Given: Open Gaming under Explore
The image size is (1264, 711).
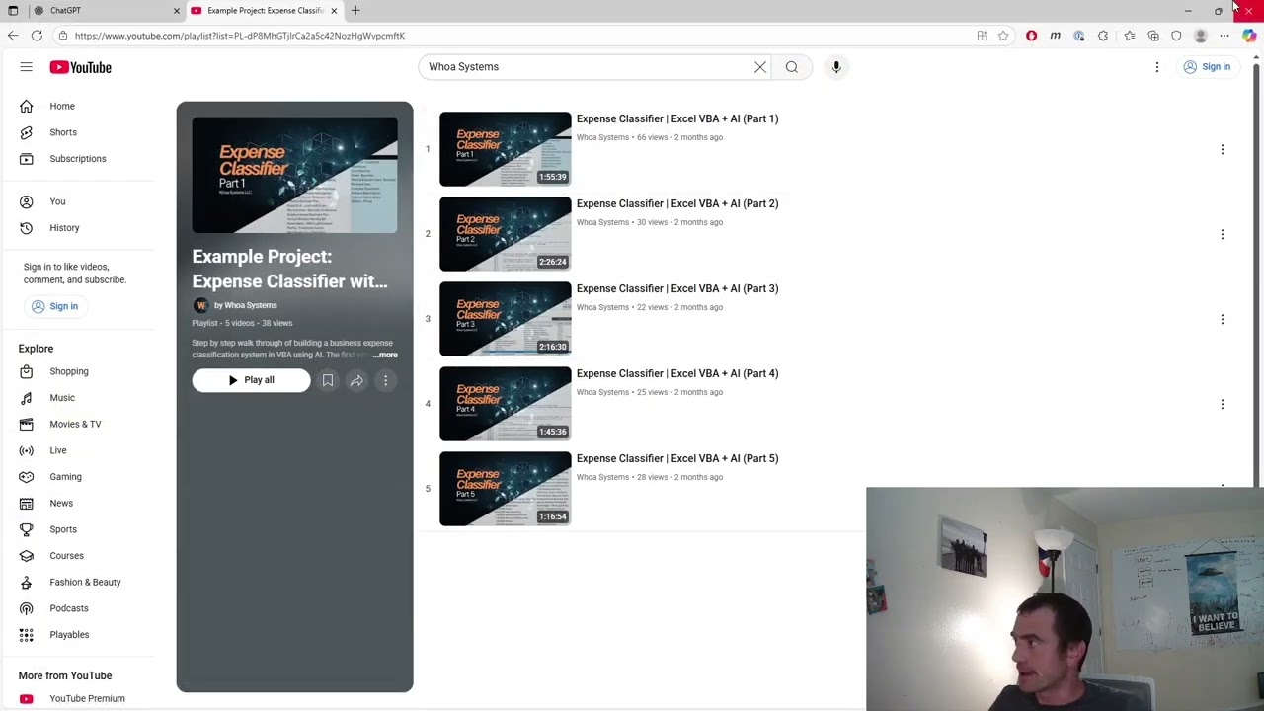Looking at the screenshot, I should click(65, 477).
